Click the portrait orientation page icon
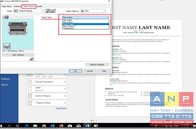The image size is (196, 129). click(30, 82)
